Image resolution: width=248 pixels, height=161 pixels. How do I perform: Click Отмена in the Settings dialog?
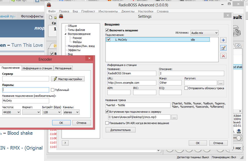218,143
